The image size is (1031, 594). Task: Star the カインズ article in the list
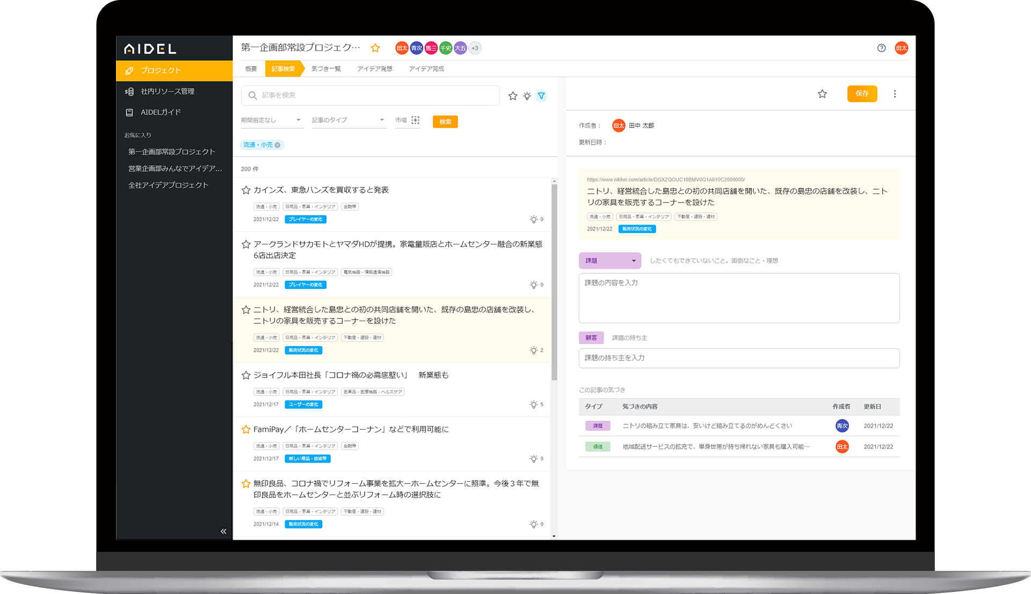click(x=245, y=190)
